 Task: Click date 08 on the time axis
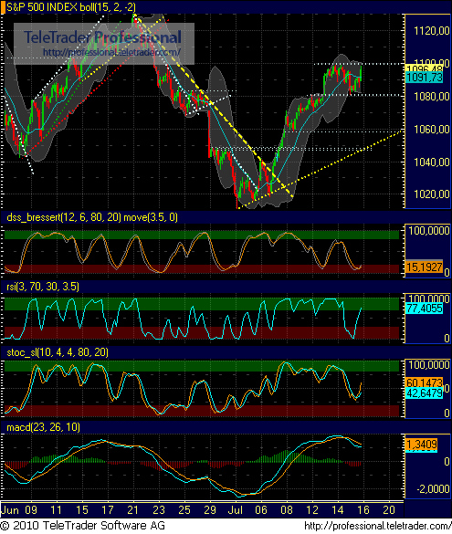click(x=287, y=510)
